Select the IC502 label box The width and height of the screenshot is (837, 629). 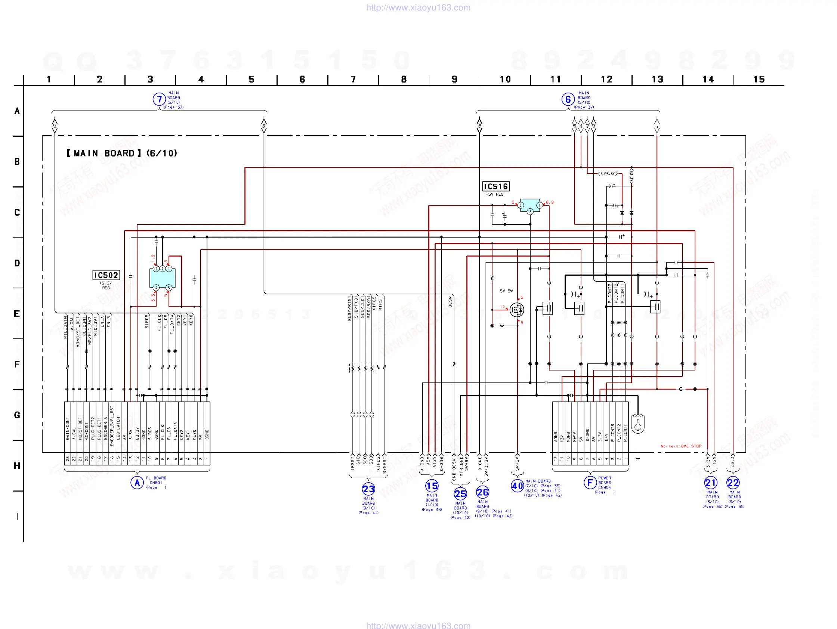pyautogui.click(x=106, y=275)
